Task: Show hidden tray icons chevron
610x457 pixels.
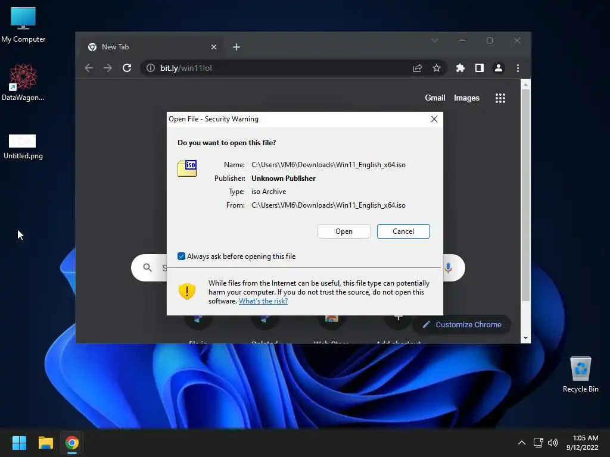Action: coord(522,443)
